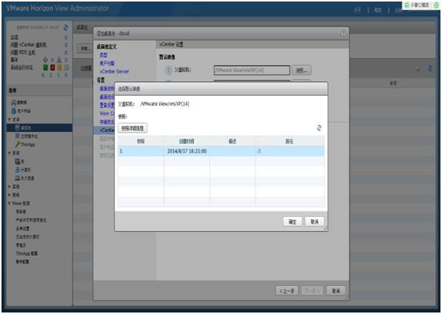The height and width of the screenshot is (314, 442).
Task: Refresh the snapshot list in the image dialog
Action: (319, 128)
